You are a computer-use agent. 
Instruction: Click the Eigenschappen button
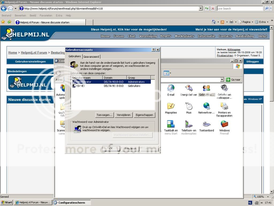tap(144, 115)
